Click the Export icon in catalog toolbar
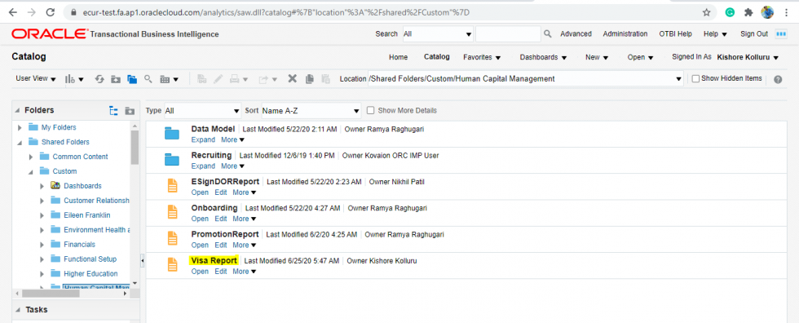The width and height of the screenshot is (799, 323). click(x=267, y=79)
